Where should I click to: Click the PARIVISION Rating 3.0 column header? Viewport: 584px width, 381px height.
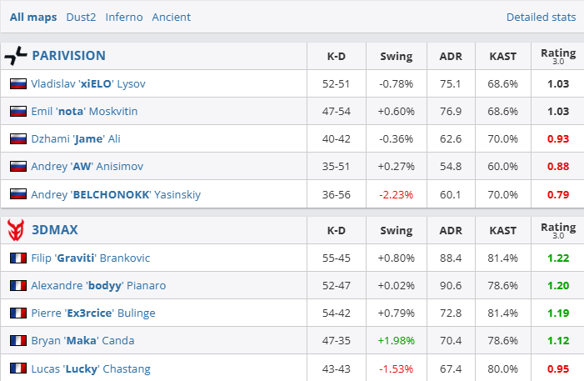pyautogui.click(x=557, y=56)
